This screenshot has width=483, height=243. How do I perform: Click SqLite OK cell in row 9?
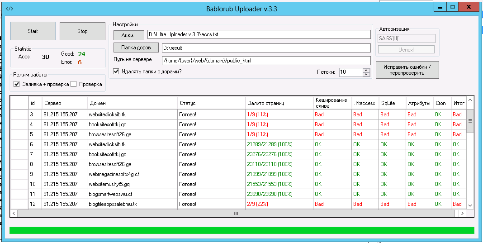click(392, 174)
